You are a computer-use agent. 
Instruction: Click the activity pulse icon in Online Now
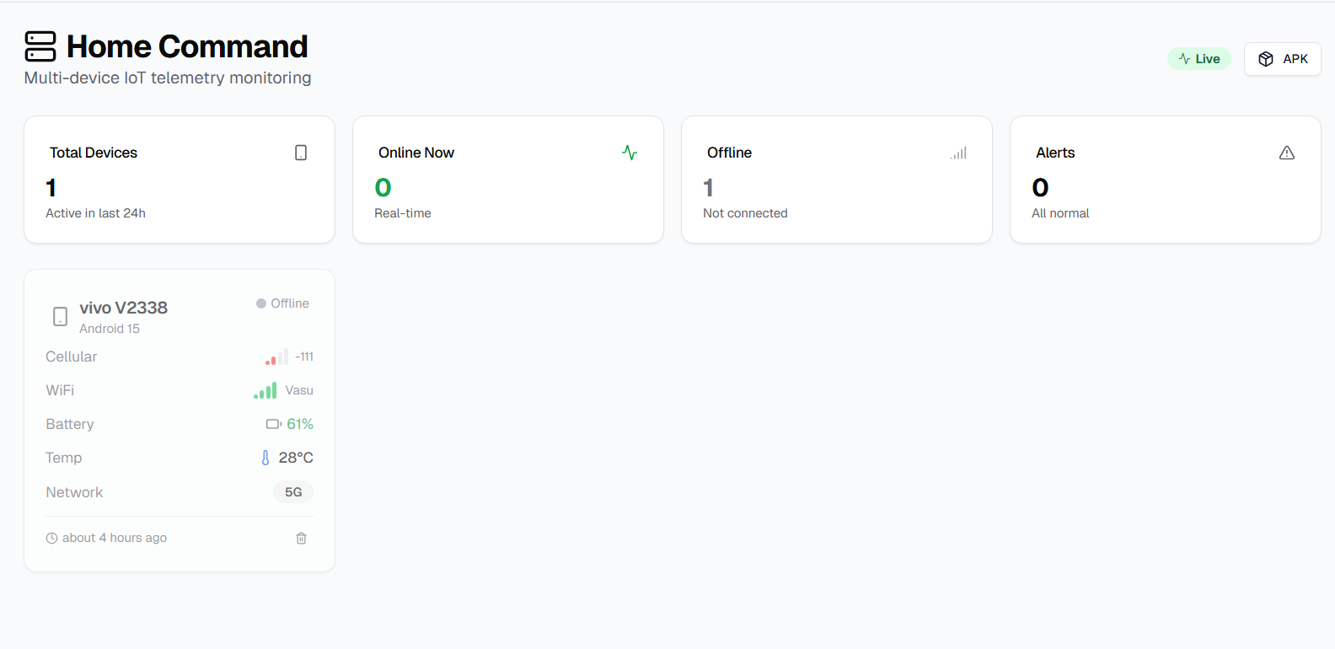point(630,153)
